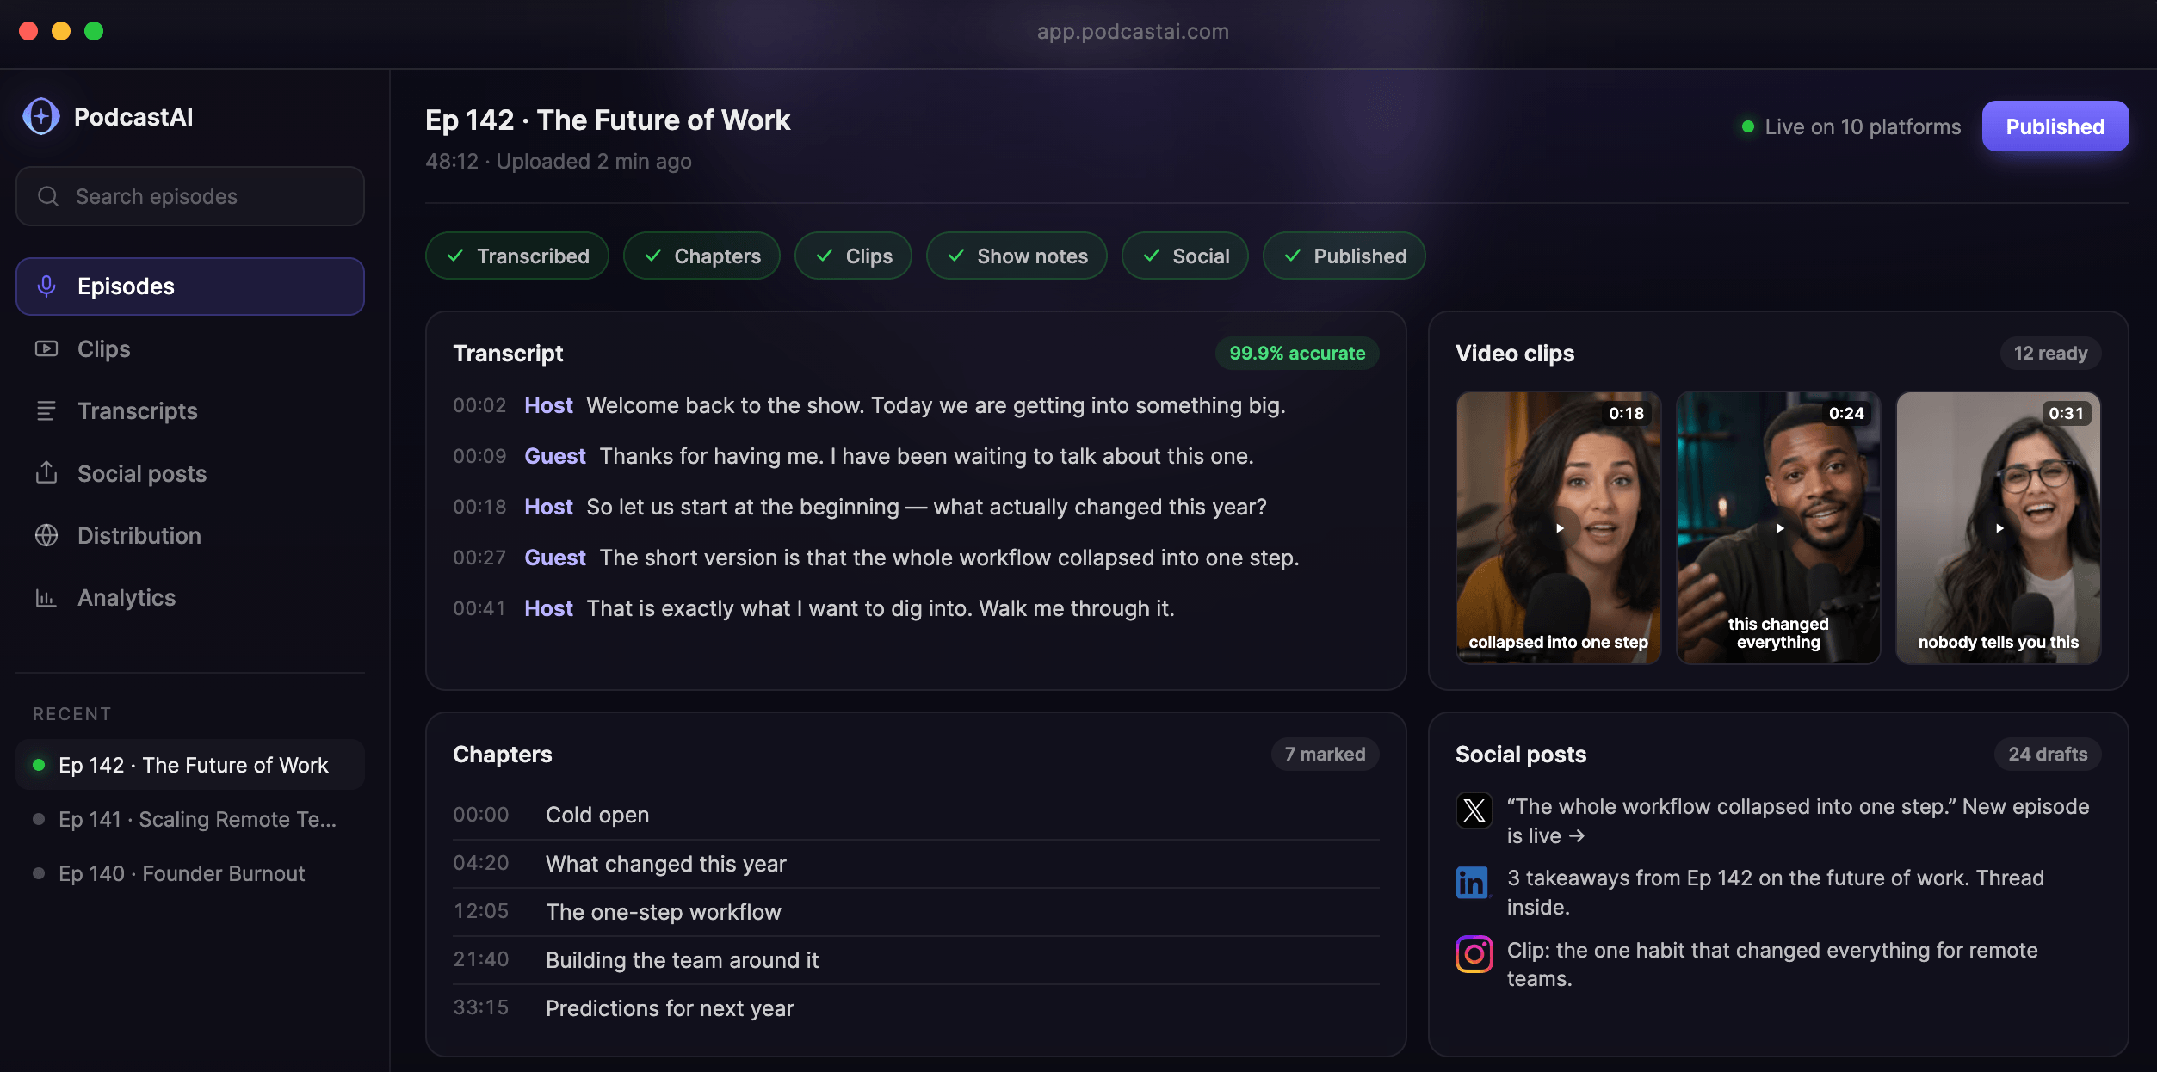
Task: Play the 'collapsed into one step' clip
Action: click(x=1559, y=527)
